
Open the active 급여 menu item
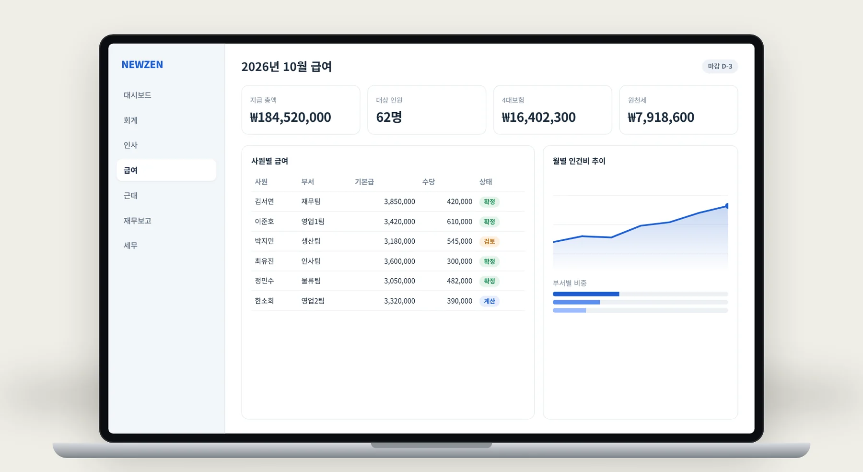coord(166,170)
